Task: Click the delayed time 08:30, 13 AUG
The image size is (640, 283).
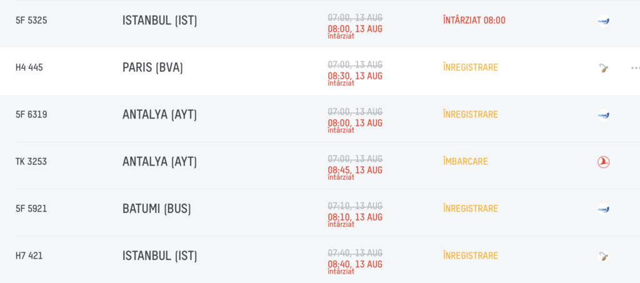Action: tap(355, 76)
